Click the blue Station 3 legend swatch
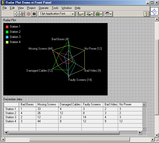159x143 pixels. tap(7, 37)
